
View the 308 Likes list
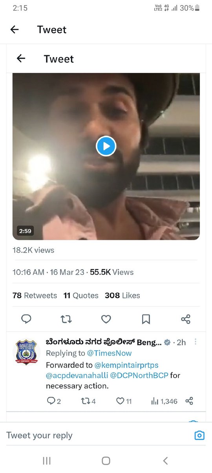(122, 295)
